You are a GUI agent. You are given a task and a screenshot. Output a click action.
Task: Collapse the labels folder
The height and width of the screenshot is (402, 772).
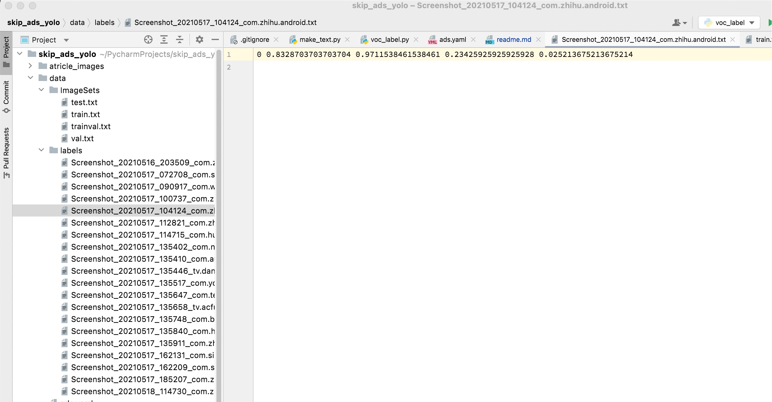42,150
